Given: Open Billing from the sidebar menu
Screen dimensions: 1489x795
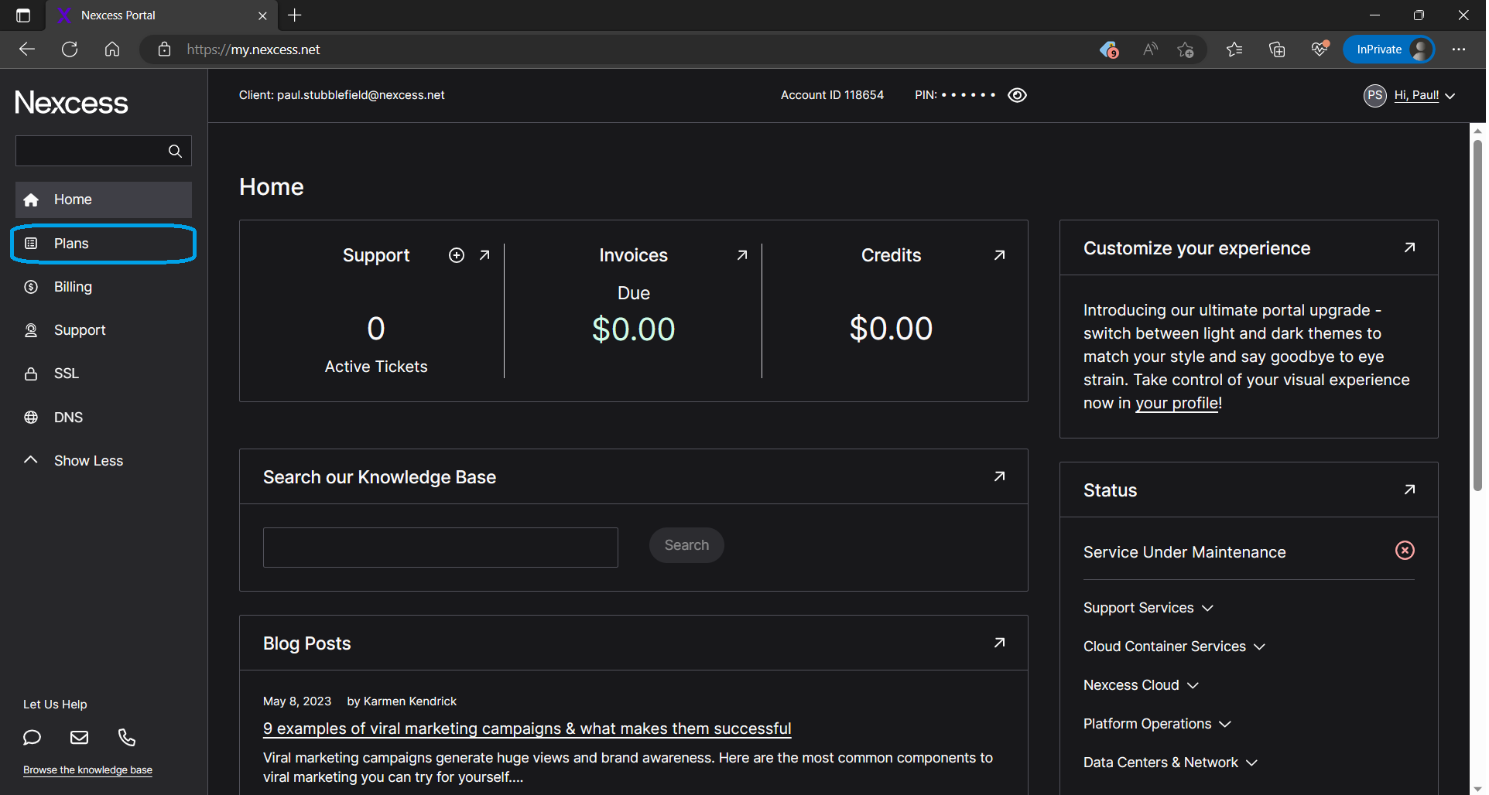Looking at the screenshot, I should coord(73,287).
